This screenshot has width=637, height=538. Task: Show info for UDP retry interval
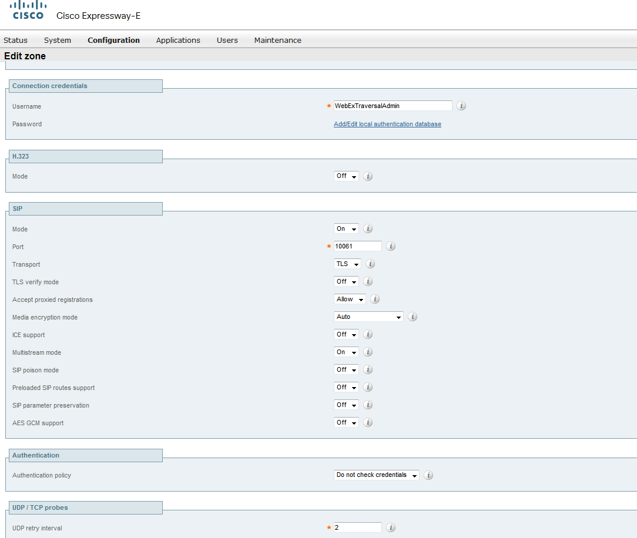tap(391, 527)
